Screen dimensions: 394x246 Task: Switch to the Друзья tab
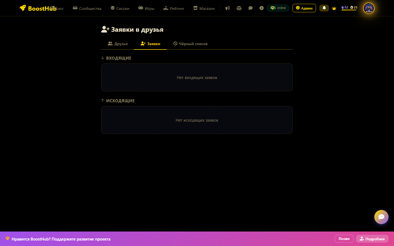[x=118, y=44]
